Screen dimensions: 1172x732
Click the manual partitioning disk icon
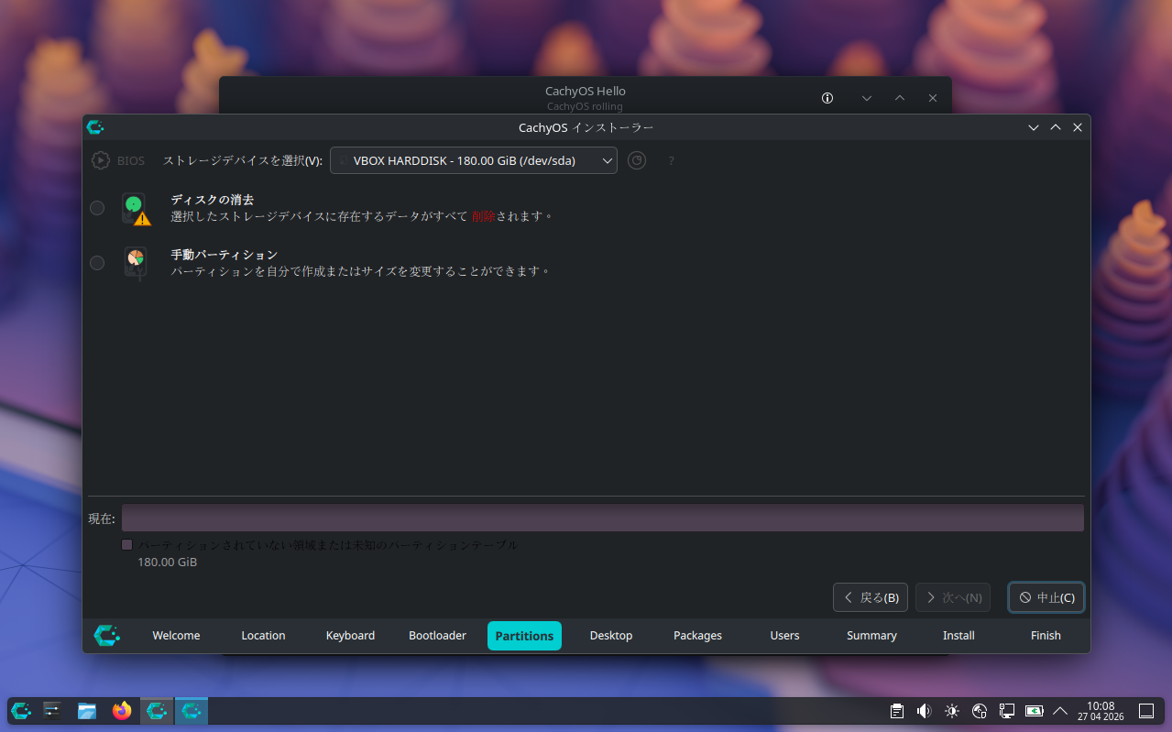pyautogui.click(x=136, y=263)
